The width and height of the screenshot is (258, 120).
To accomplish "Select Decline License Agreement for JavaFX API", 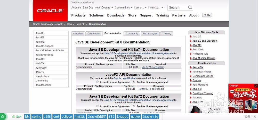I will 134,82.
